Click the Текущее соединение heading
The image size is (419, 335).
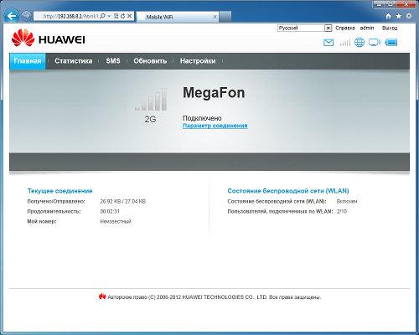[59, 191]
